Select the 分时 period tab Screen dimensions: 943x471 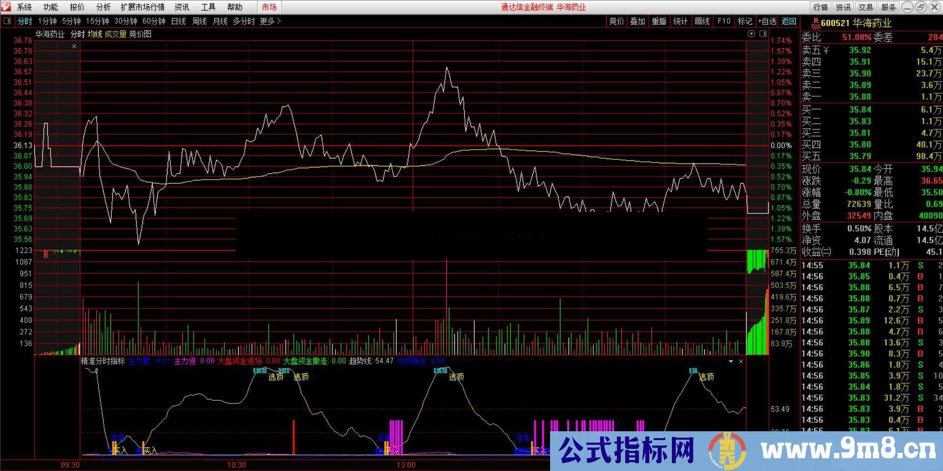tap(25, 21)
